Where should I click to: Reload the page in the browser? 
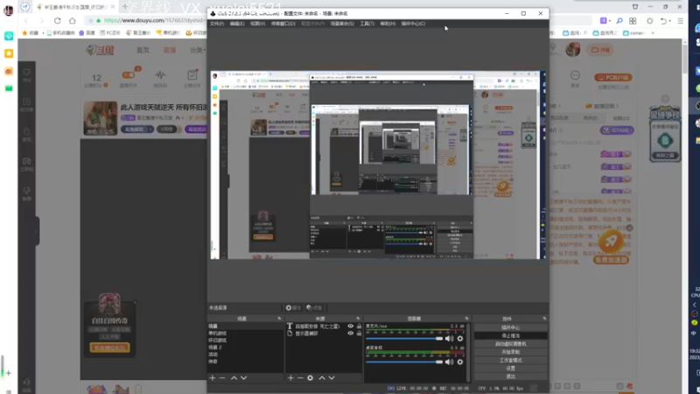(57, 20)
